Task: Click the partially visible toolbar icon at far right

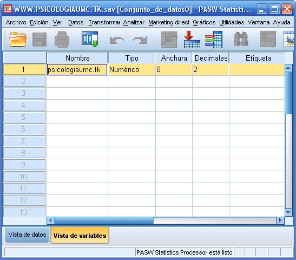Action: tap(288, 40)
